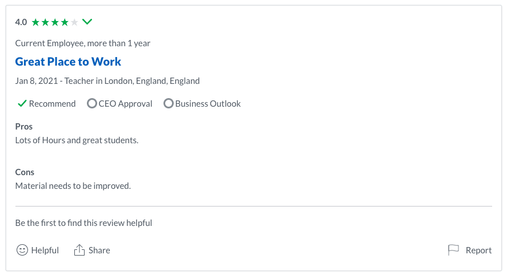Click the smiley face Helpful icon

pyautogui.click(x=22, y=250)
